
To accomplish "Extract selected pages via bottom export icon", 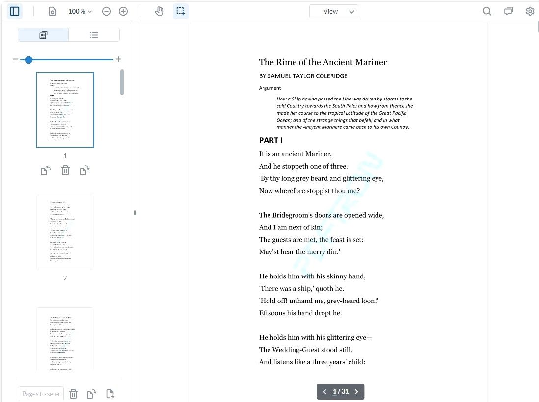I will pos(110,394).
